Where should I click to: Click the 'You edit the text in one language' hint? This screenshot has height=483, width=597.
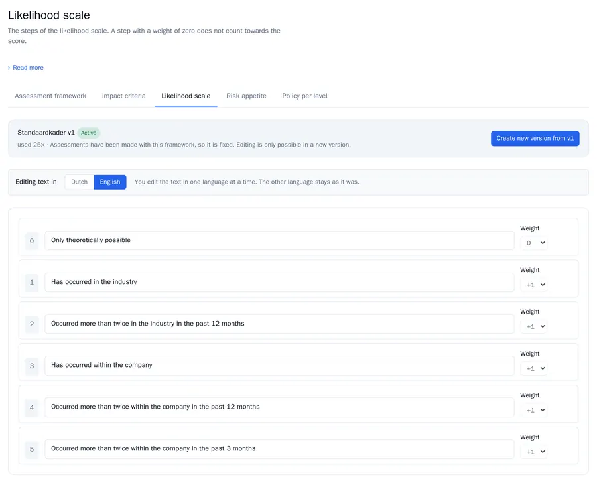(x=247, y=182)
